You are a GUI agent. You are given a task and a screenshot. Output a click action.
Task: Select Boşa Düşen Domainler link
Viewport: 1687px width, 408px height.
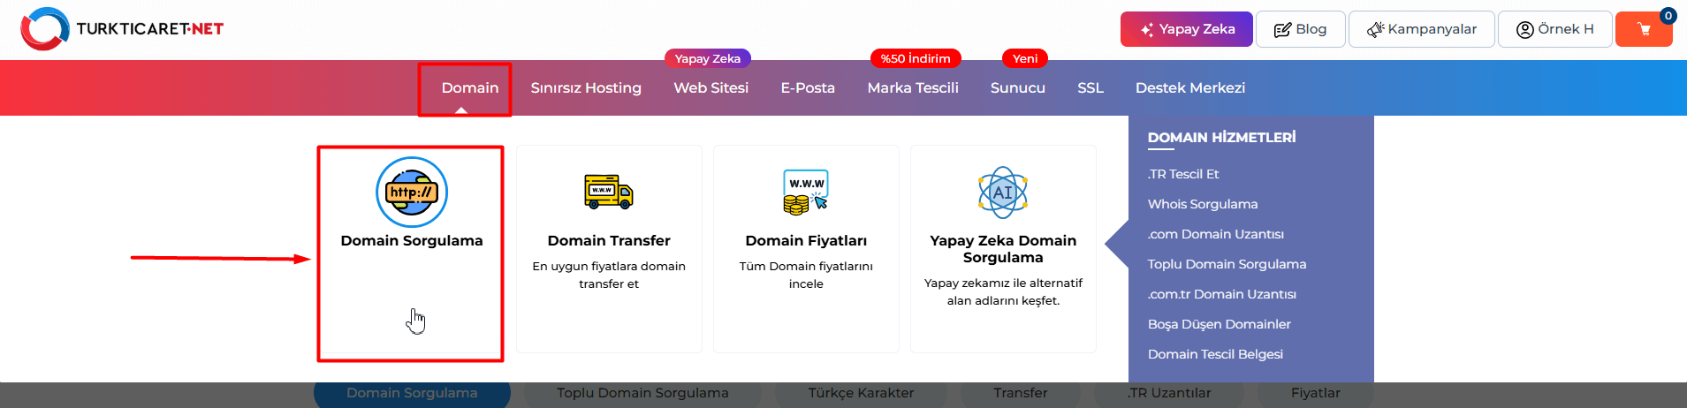(x=1219, y=324)
